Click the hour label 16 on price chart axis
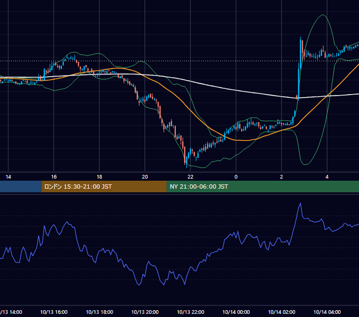The height and width of the screenshot is (317, 359). tap(54, 177)
